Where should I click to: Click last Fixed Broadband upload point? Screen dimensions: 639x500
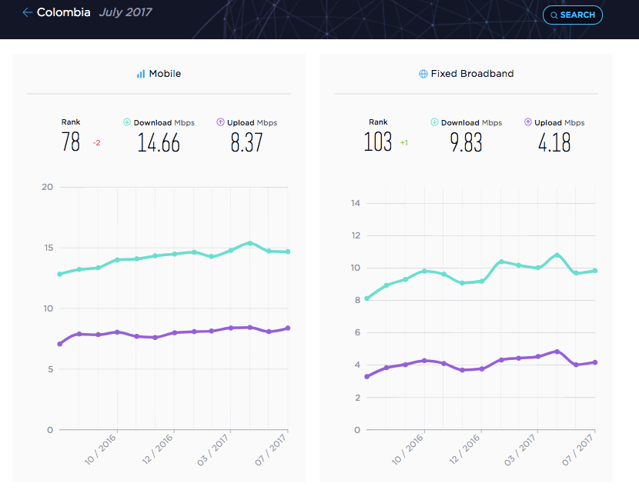595,362
